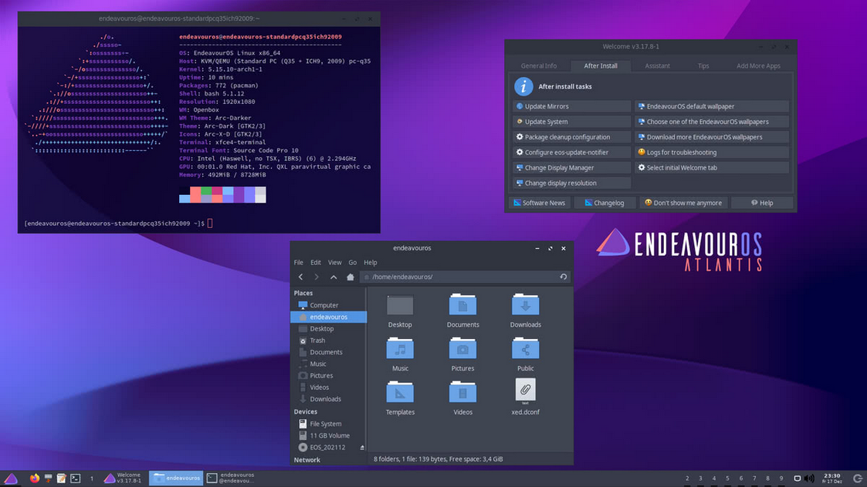The width and height of the screenshot is (867, 487).
Task: Open the View menu
Action: [x=334, y=263]
